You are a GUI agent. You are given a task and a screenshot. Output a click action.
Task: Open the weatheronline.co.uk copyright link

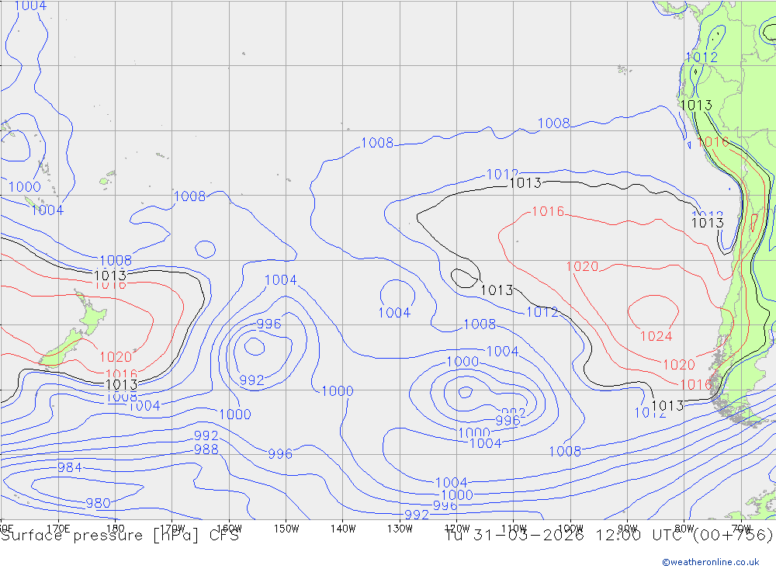711,562
